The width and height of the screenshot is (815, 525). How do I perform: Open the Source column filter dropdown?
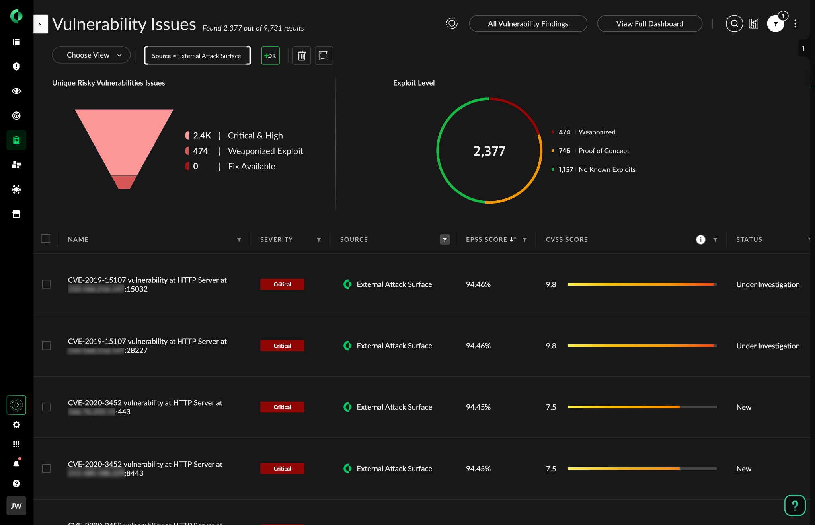445,239
